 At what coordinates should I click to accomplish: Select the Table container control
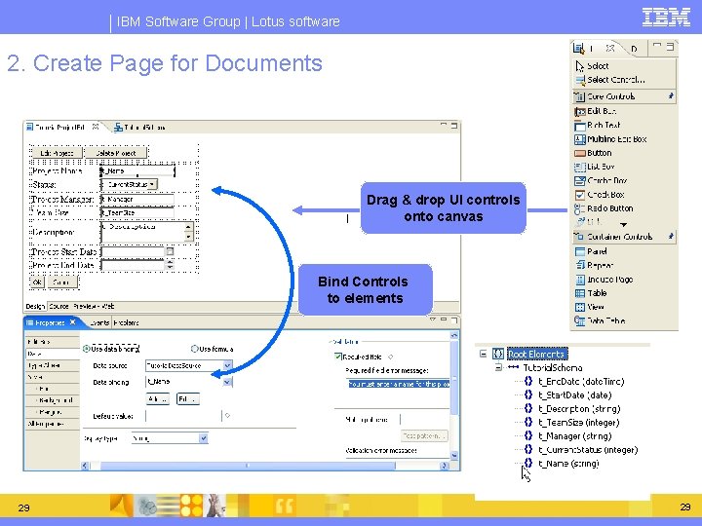(x=591, y=293)
